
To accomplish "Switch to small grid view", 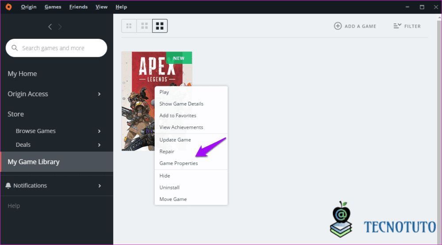I will click(x=129, y=26).
